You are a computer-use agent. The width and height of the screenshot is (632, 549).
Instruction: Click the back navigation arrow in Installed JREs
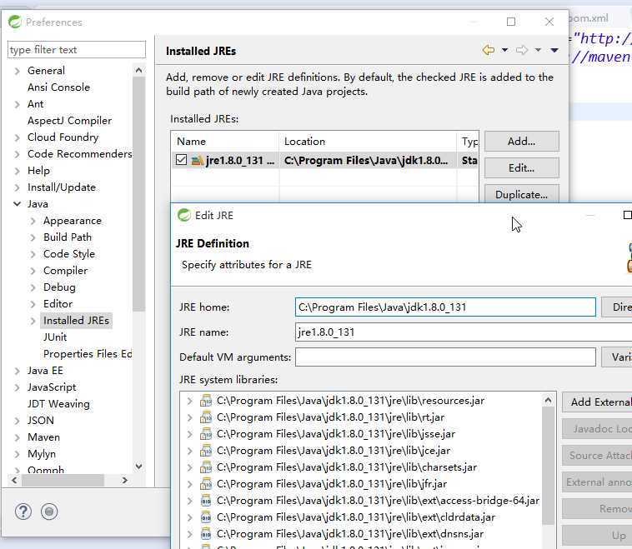[x=488, y=50]
